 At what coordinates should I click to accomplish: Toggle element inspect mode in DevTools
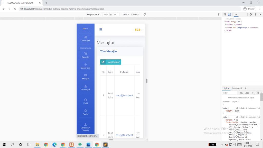[225, 14]
